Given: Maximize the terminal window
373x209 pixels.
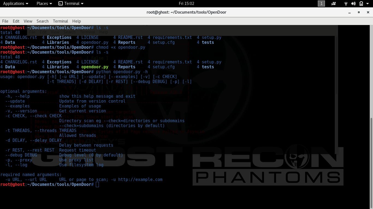Looking at the screenshot, I should (x=359, y=12).
